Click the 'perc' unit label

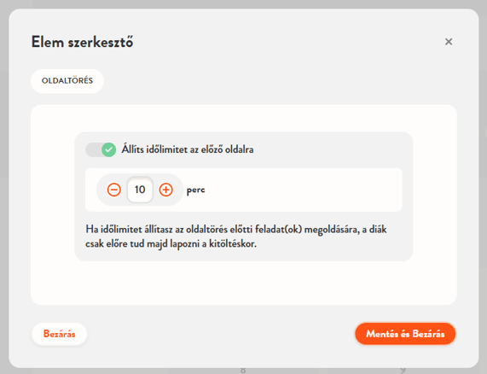(x=195, y=190)
